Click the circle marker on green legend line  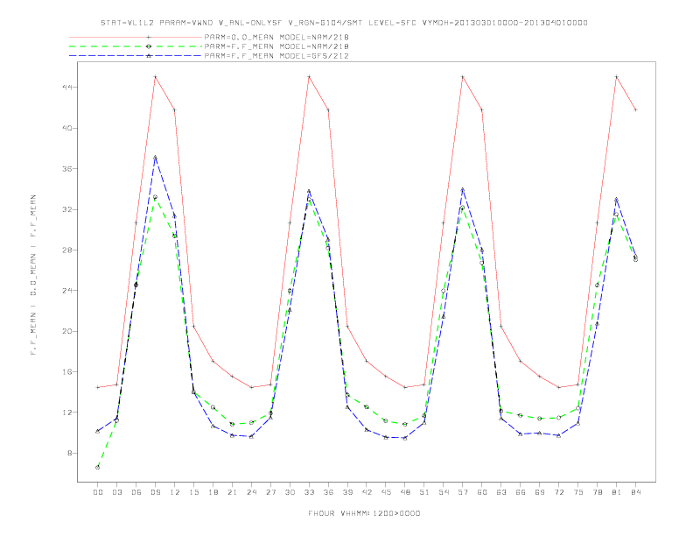pyautogui.click(x=149, y=46)
